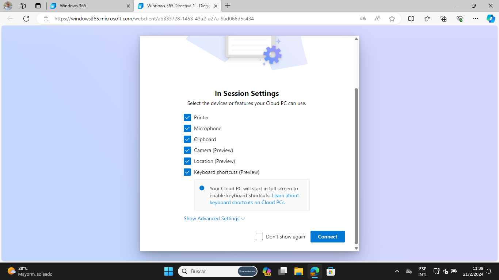Uncheck the Printer checkbox

187,117
